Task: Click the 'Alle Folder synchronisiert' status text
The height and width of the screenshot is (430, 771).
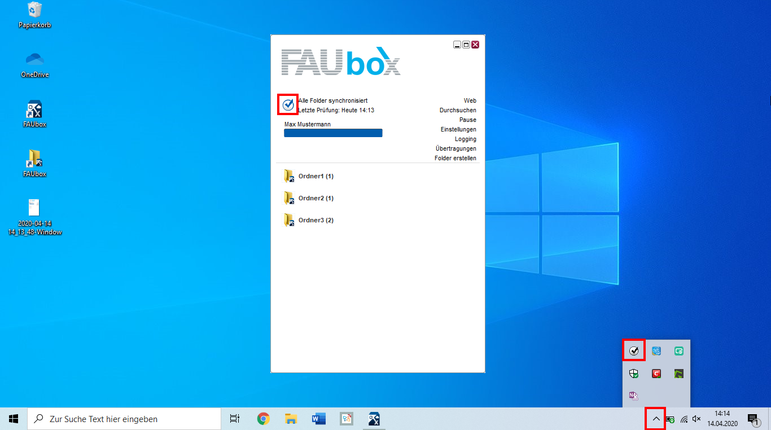Action: [333, 100]
